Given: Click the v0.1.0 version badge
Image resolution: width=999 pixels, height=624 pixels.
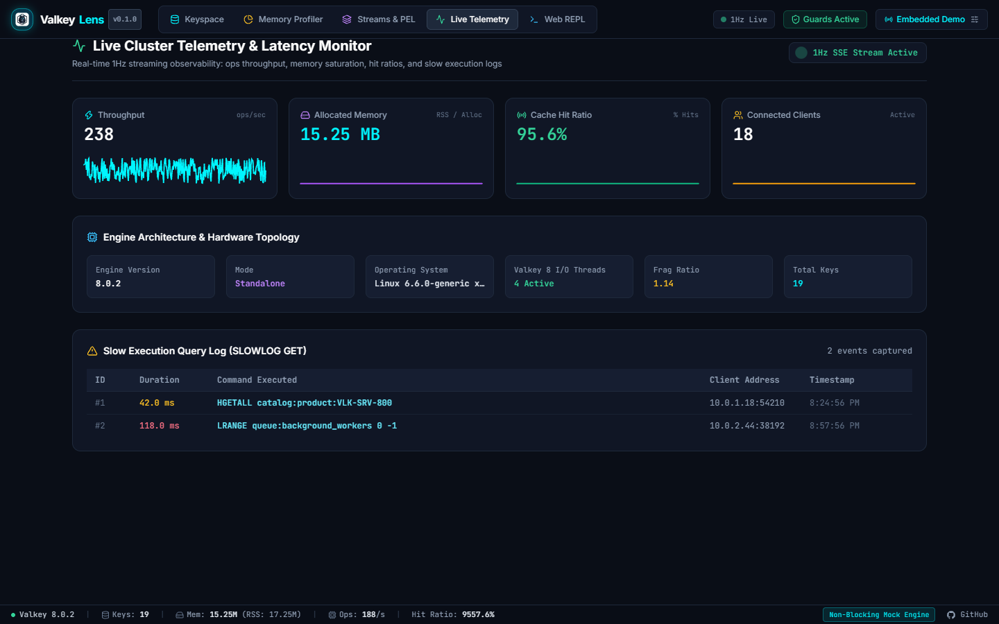Looking at the screenshot, I should click(125, 19).
